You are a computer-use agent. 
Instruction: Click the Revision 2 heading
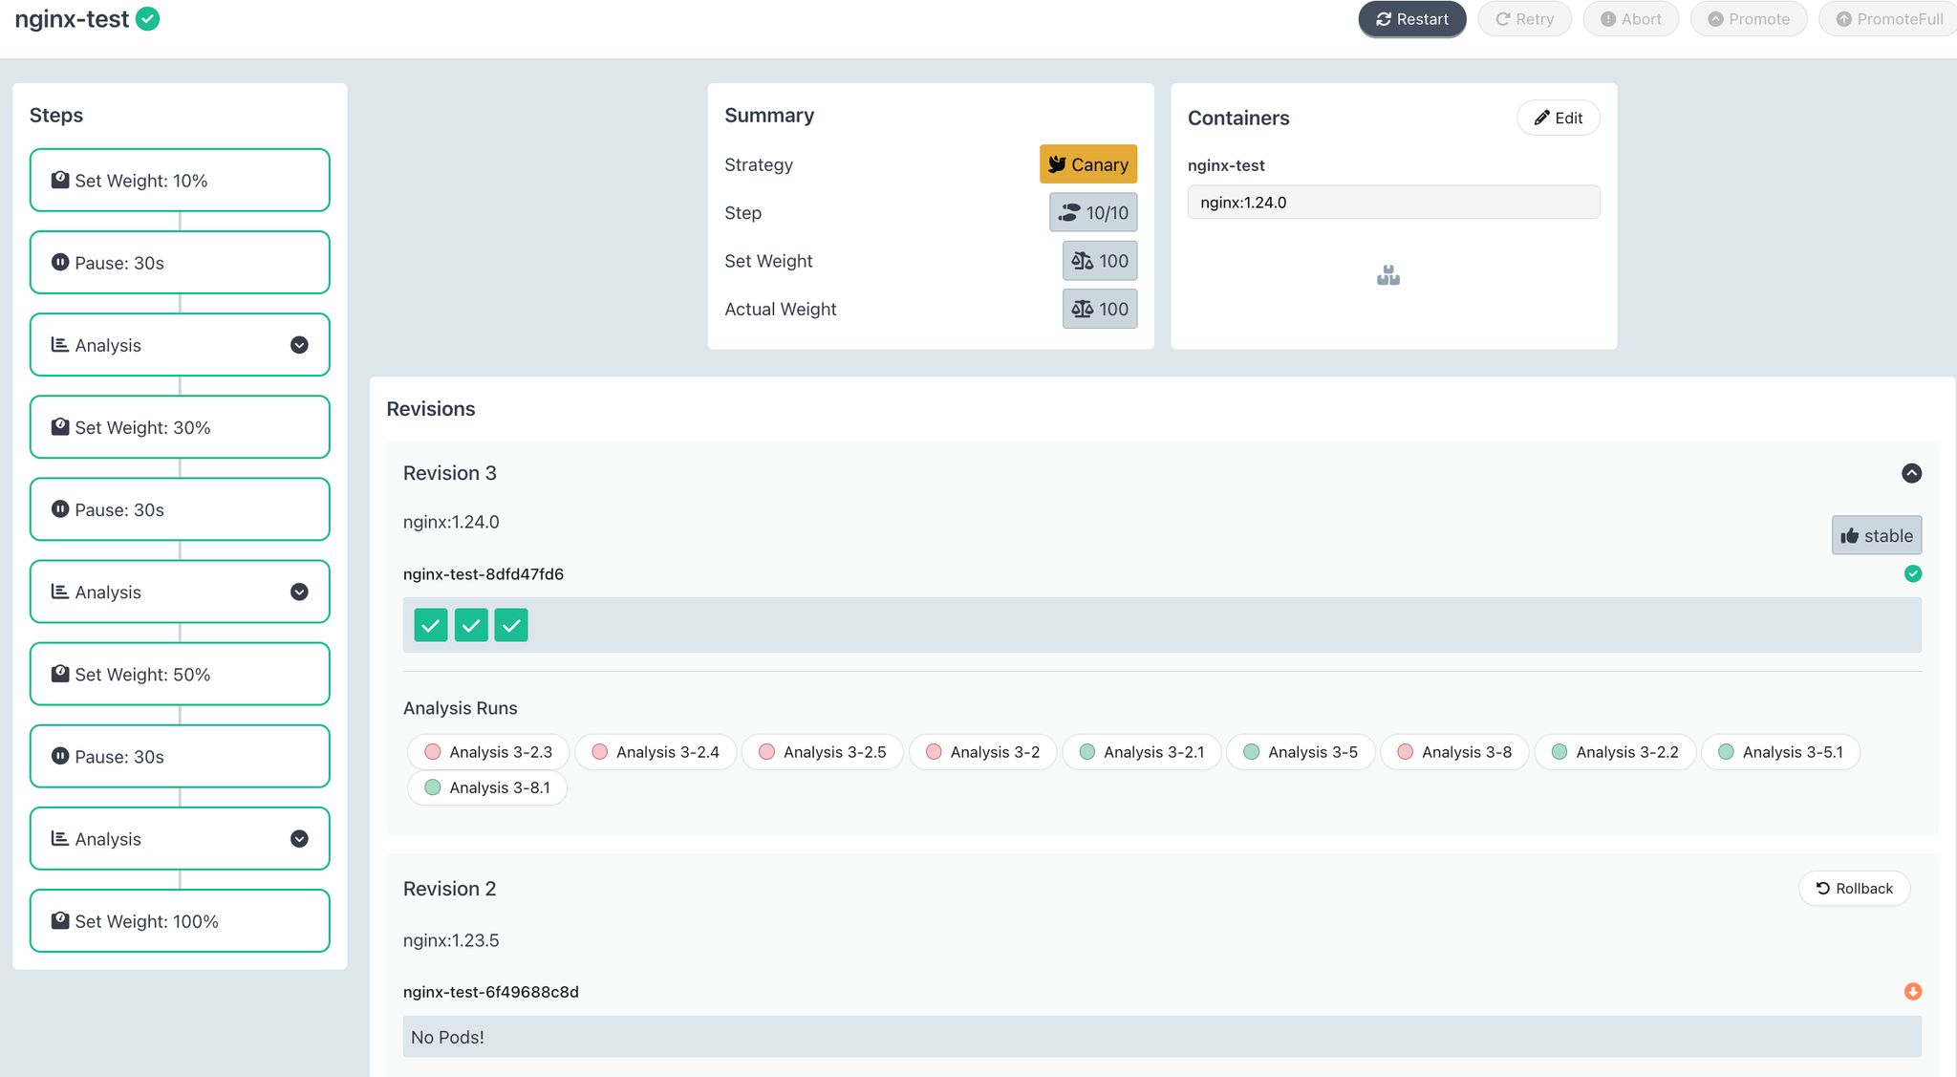click(450, 889)
